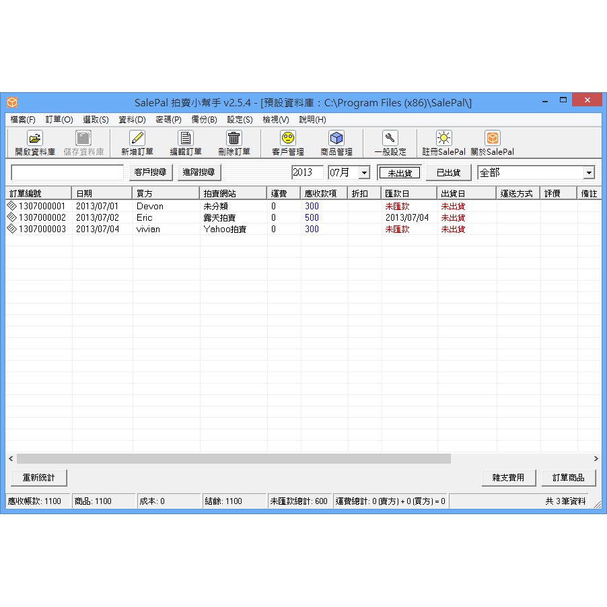Expand the 全部 category dropdown
This screenshot has height=607, width=607.
pos(589,173)
